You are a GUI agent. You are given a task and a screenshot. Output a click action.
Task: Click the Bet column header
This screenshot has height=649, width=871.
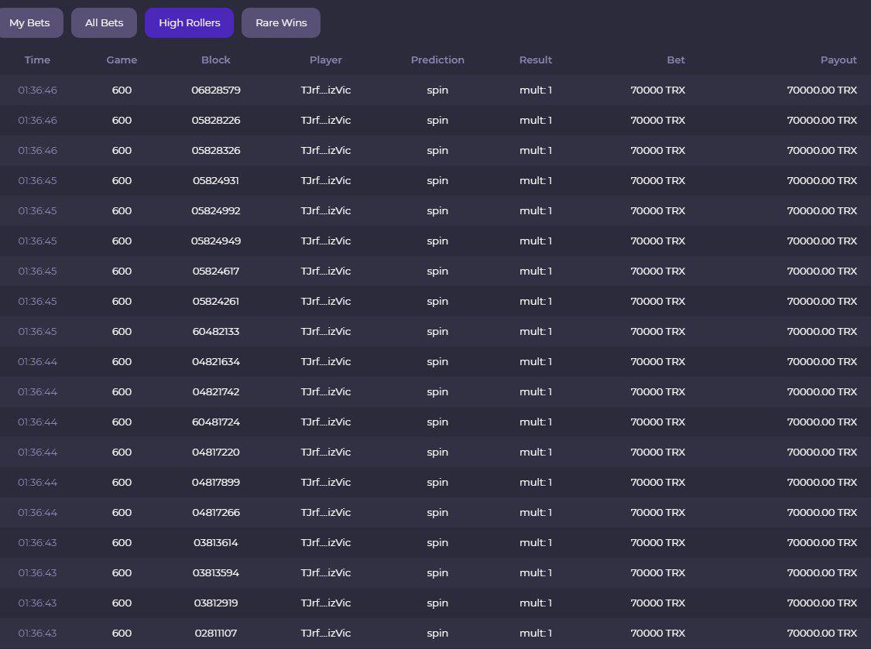pyautogui.click(x=675, y=60)
